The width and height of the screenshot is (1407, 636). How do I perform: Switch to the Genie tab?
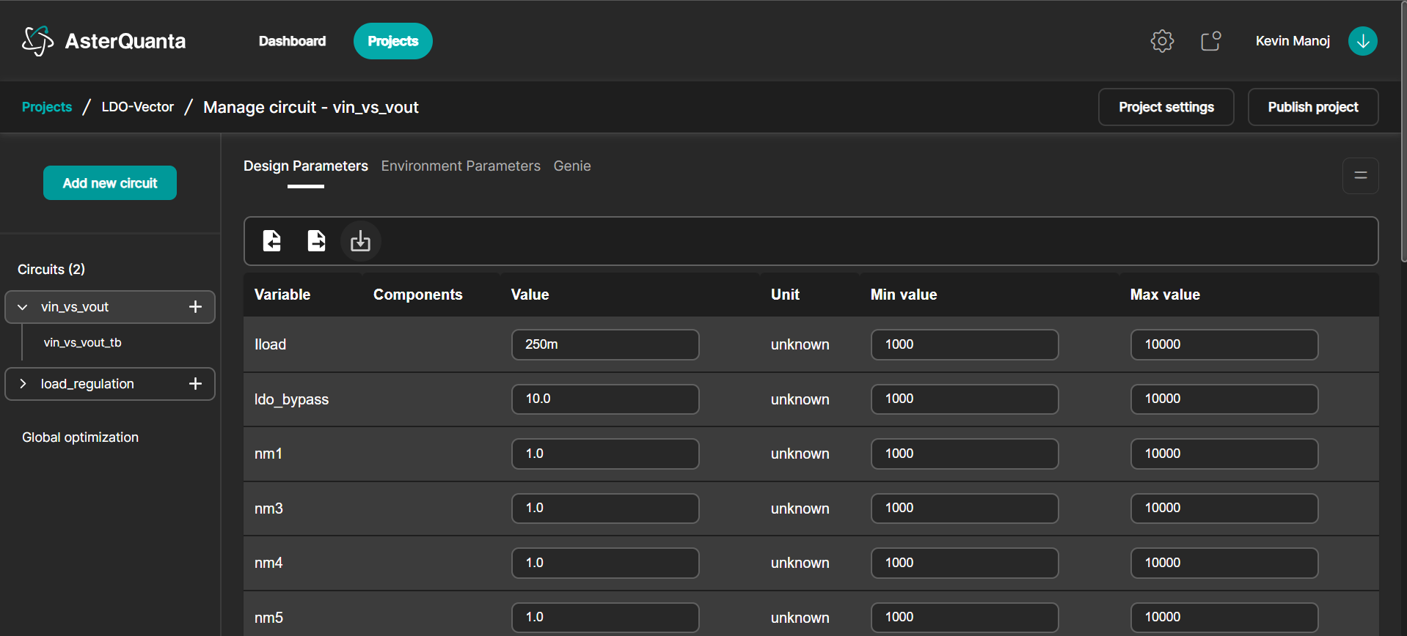pyautogui.click(x=572, y=166)
